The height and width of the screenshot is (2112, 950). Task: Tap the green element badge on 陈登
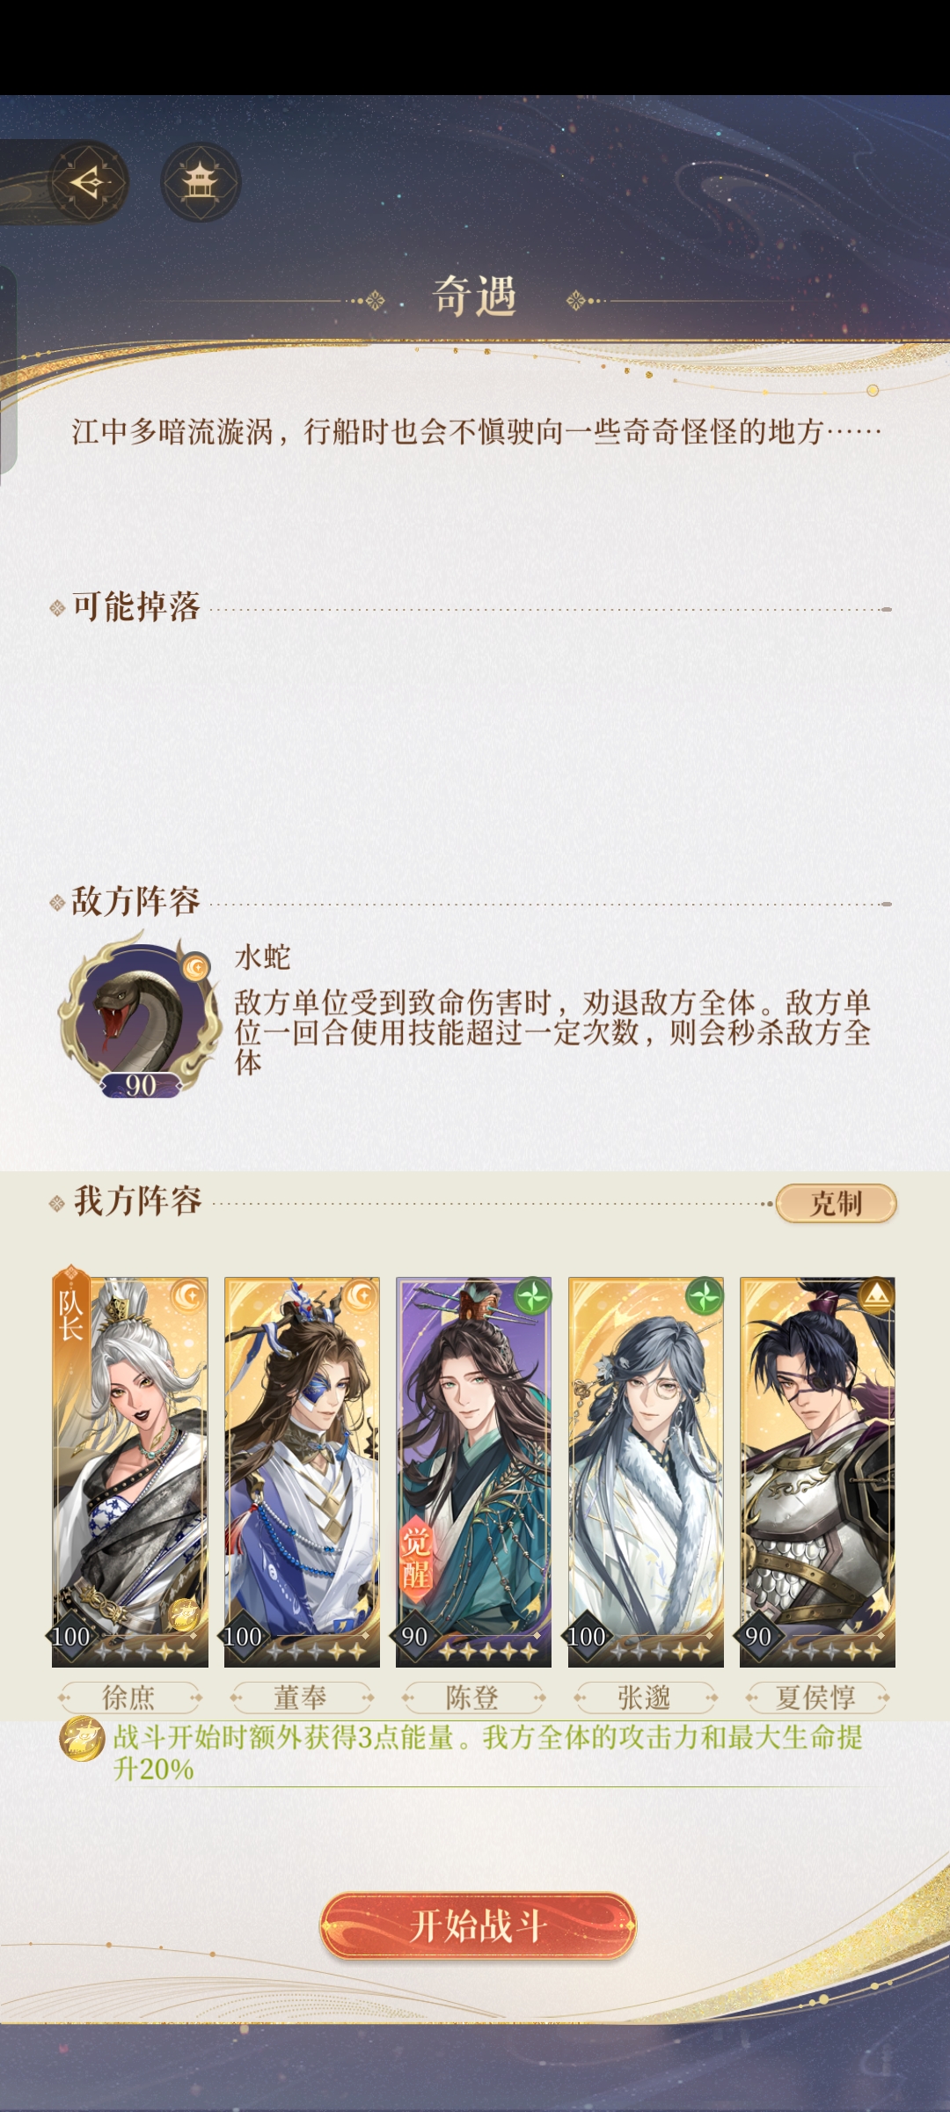click(532, 1295)
